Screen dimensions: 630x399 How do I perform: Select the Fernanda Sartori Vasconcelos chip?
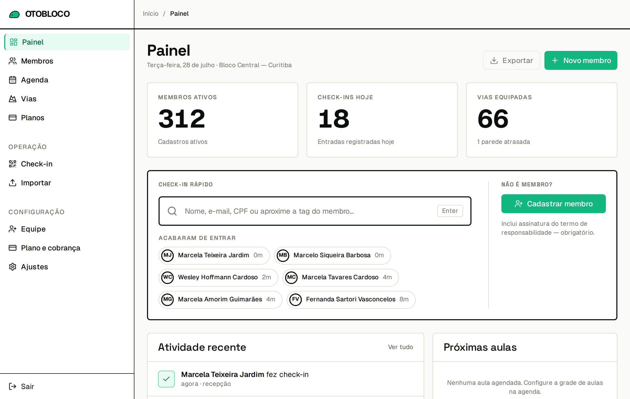pos(351,300)
